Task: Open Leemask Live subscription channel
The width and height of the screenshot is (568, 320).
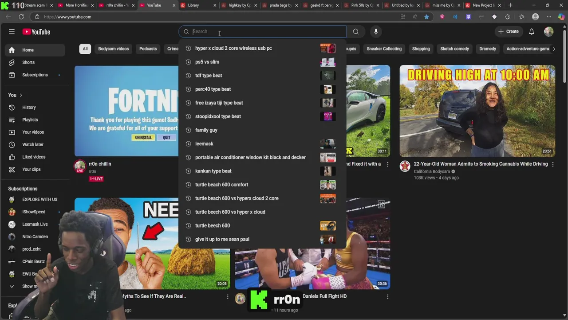Action: pos(35,224)
